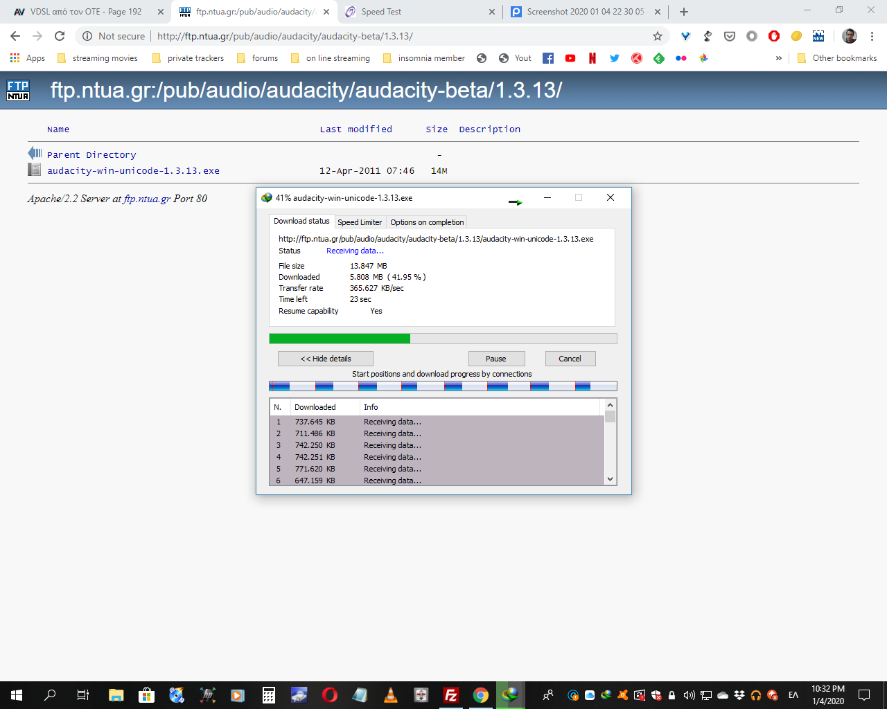This screenshot has width=887, height=709.
Task: Click the connections list scroll down arrow
Action: point(610,479)
